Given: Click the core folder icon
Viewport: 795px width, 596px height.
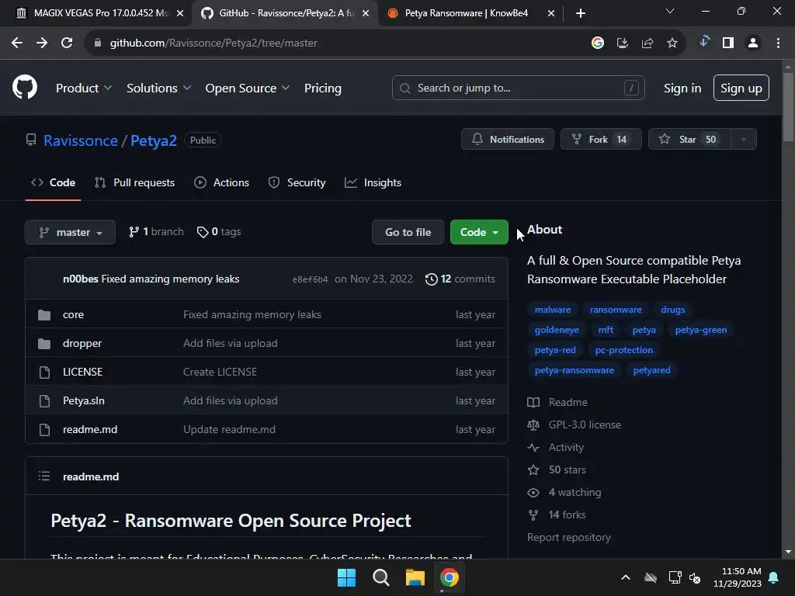Looking at the screenshot, I should point(44,315).
